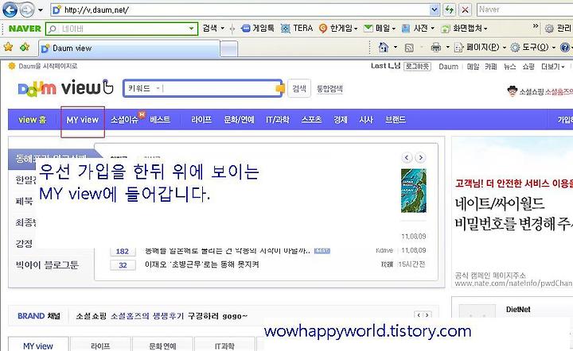Image resolution: width=573 pixels, height=351 pixels.
Task: Open the 사전 toolbar menu
Action: coord(418,28)
